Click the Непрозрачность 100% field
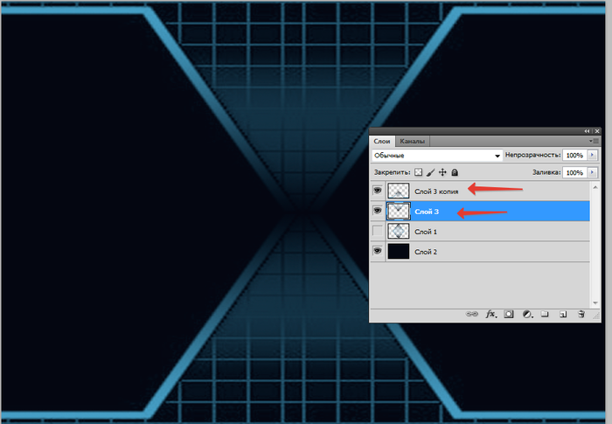The image size is (612, 424). click(574, 155)
